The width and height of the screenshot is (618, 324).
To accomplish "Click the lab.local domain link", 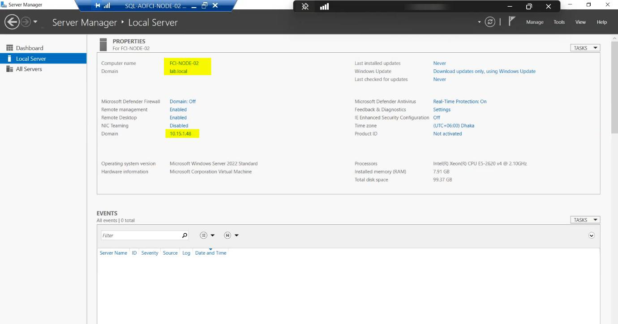I will [178, 71].
